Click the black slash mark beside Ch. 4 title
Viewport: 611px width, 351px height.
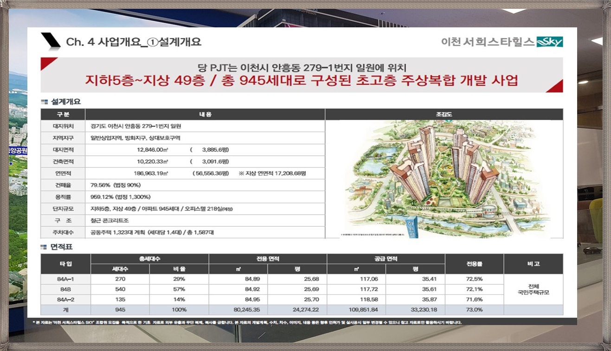[51, 40]
